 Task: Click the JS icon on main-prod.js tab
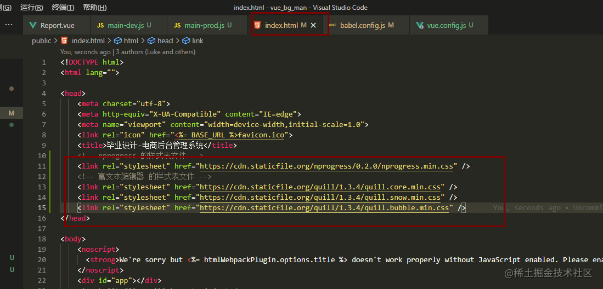177,25
